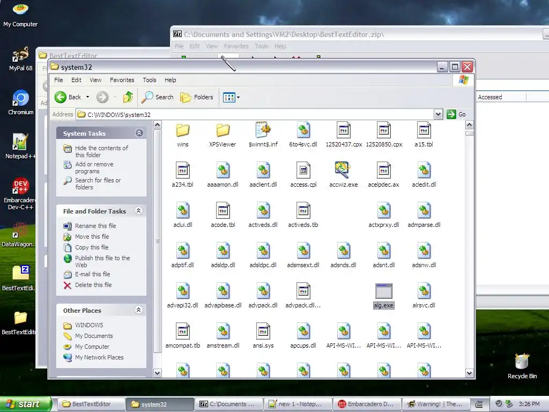Open the Tools menu in system32
The image size is (549, 412).
[x=150, y=80]
